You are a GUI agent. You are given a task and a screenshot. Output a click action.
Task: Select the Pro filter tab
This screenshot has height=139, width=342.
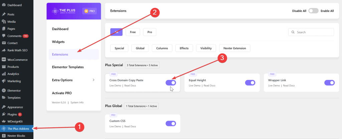pos(150,32)
